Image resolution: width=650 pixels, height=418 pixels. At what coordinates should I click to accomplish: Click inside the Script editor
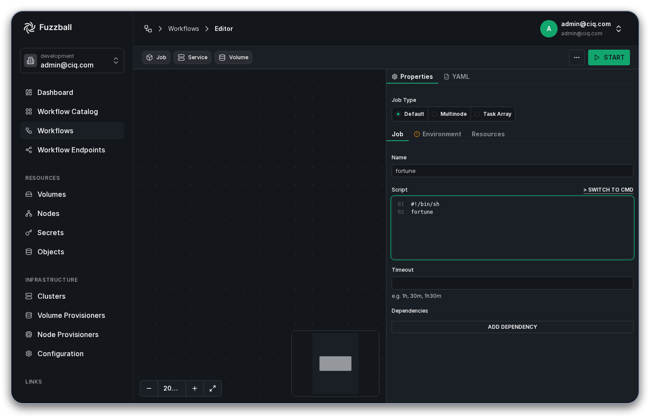tap(512, 228)
